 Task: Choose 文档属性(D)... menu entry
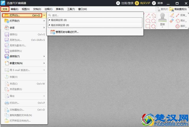24,110
